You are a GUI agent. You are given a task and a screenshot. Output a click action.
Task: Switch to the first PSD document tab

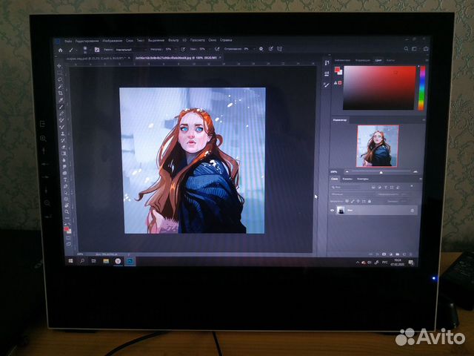point(96,58)
